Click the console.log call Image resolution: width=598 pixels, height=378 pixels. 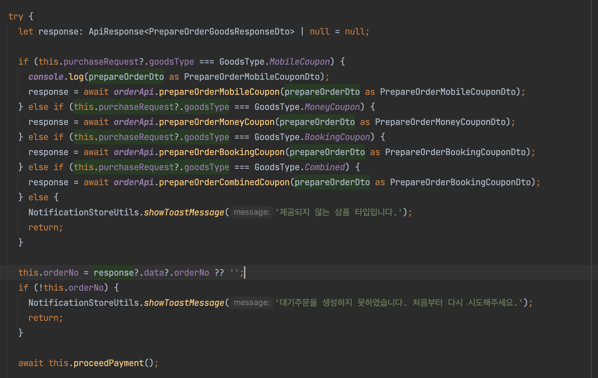click(x=56, y=77)
